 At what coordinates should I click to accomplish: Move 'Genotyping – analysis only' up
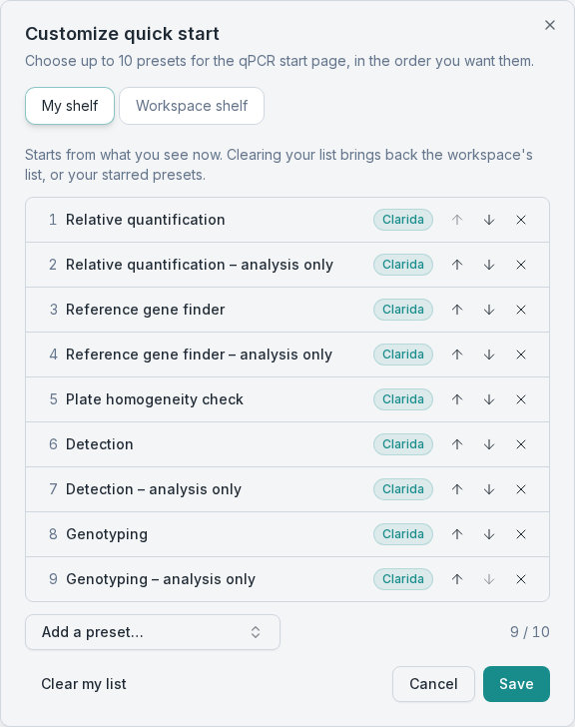[x=457, y=579]
